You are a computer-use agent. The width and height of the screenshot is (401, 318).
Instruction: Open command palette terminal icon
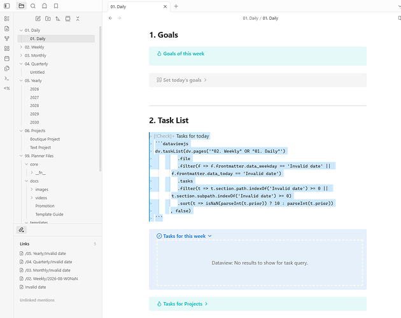[7, 78]
